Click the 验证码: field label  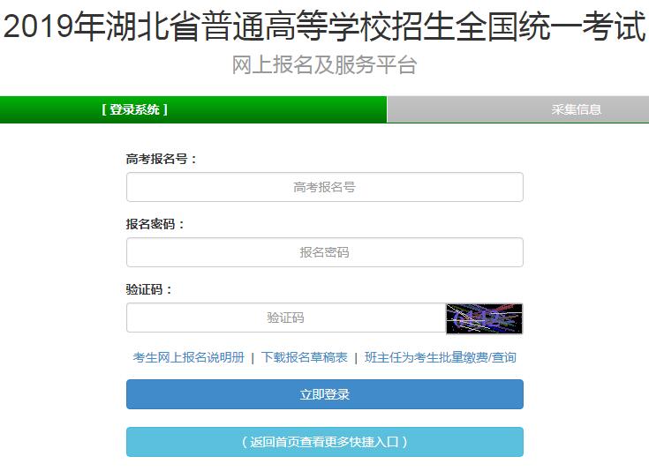148,289
